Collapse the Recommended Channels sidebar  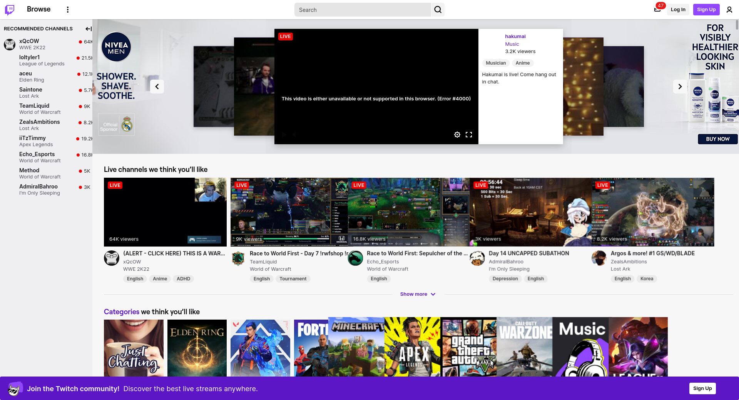88,29
